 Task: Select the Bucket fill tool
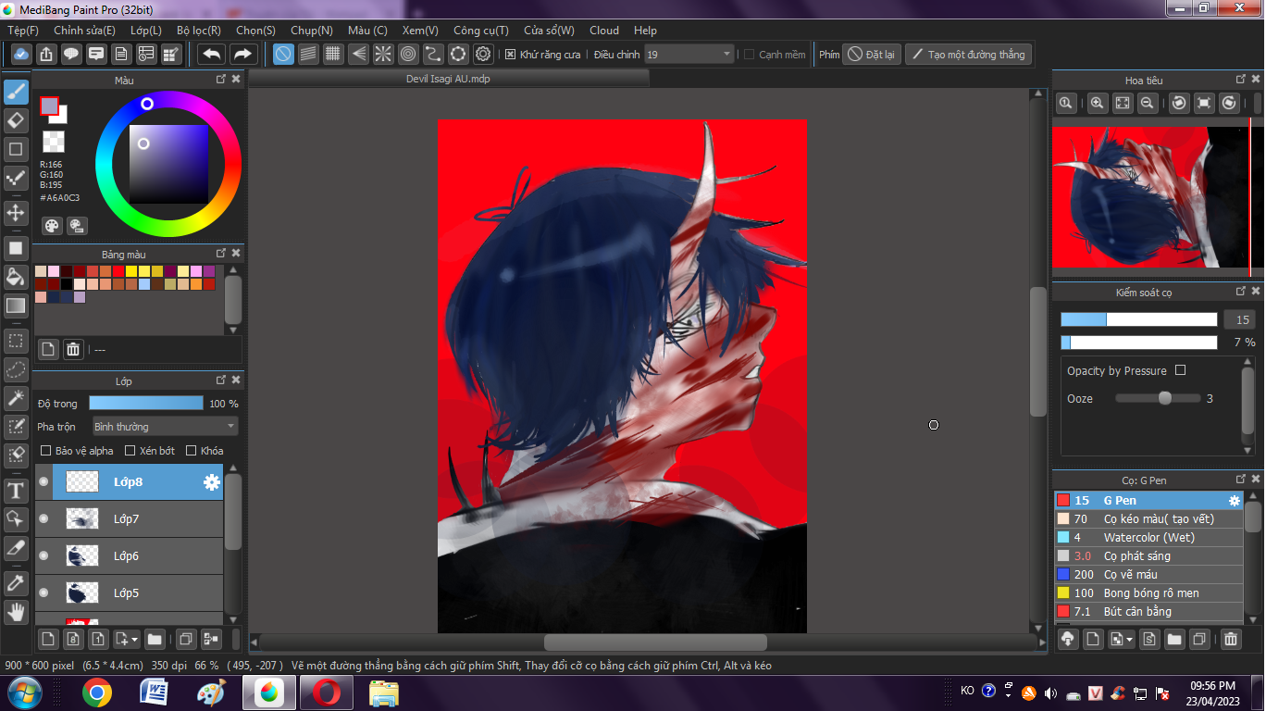coord(16,277)
